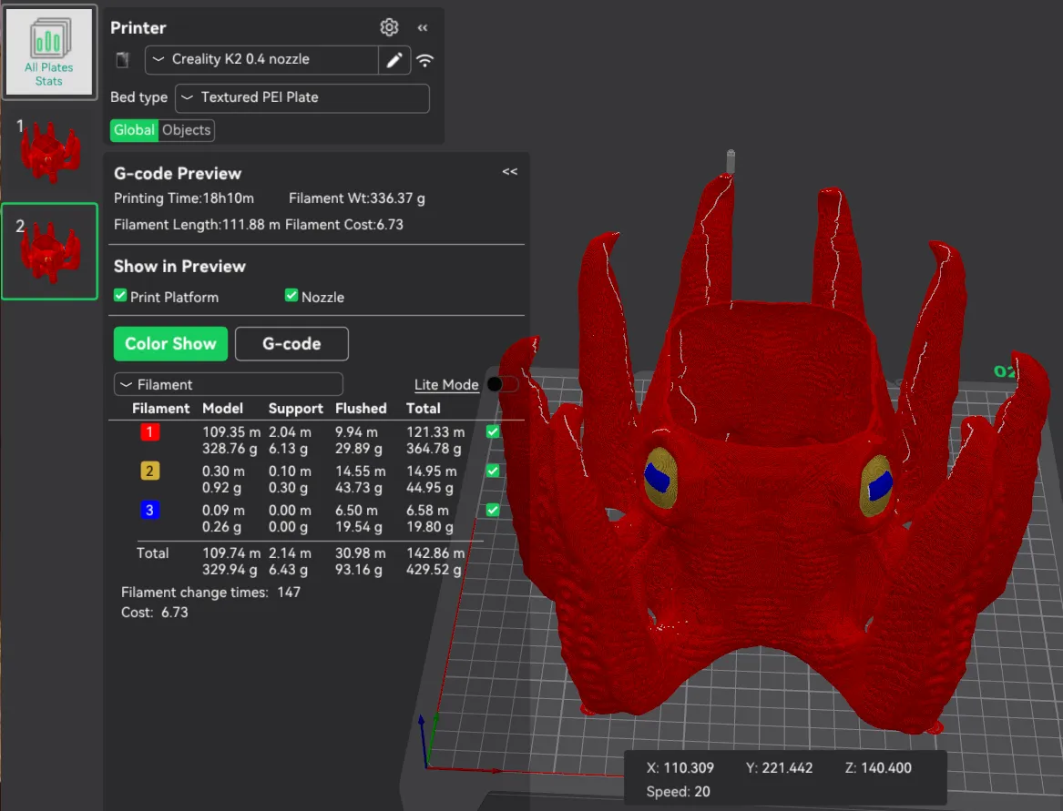Click the yellow filament 2 swatch

coord(149,471)
